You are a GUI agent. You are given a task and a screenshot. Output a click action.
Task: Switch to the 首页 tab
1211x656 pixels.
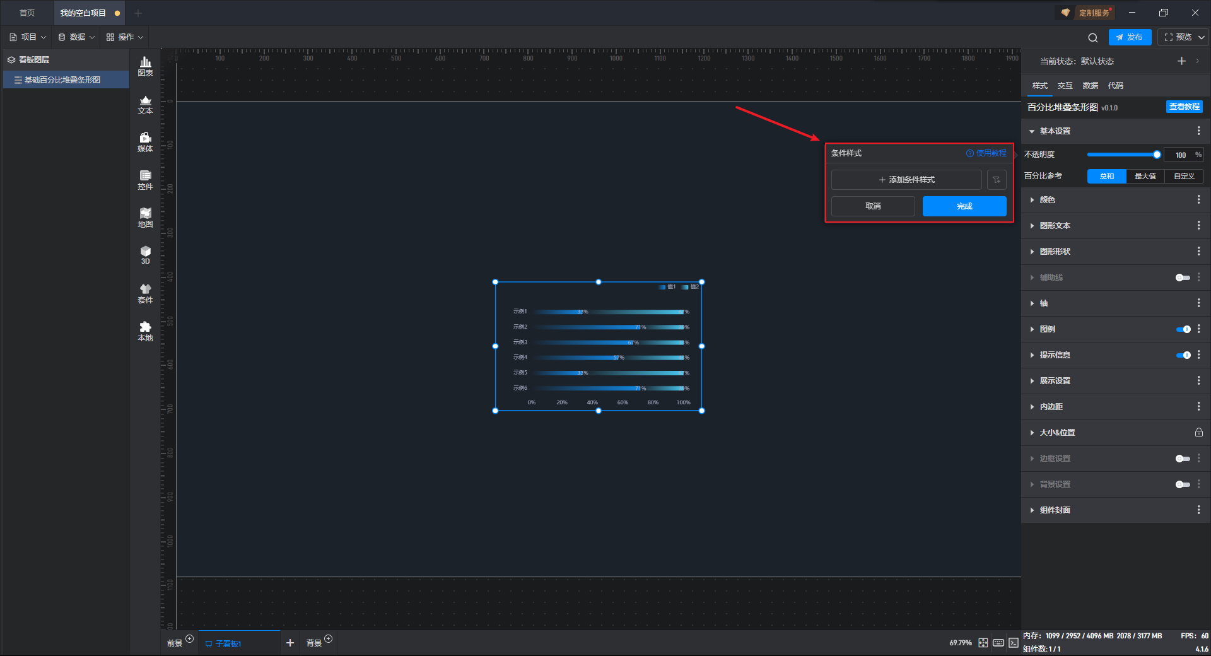coord(27,13)
